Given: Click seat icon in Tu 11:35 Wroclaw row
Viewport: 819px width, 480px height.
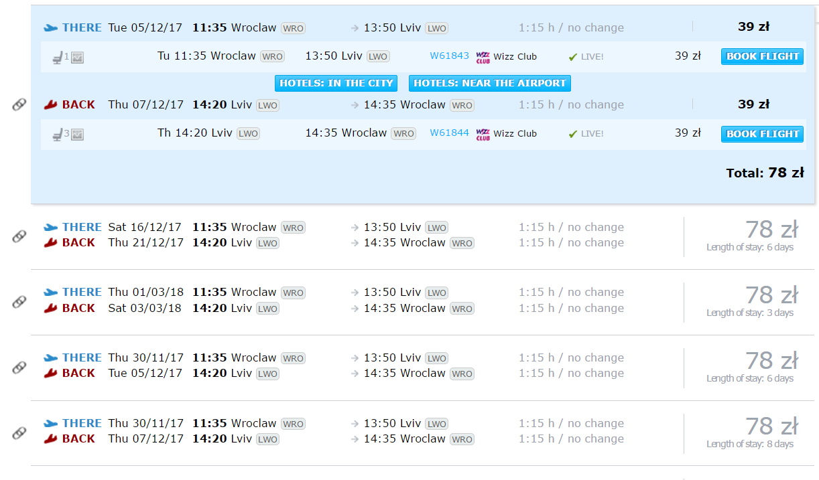Looking at the screenshot, I should point(58,58).
